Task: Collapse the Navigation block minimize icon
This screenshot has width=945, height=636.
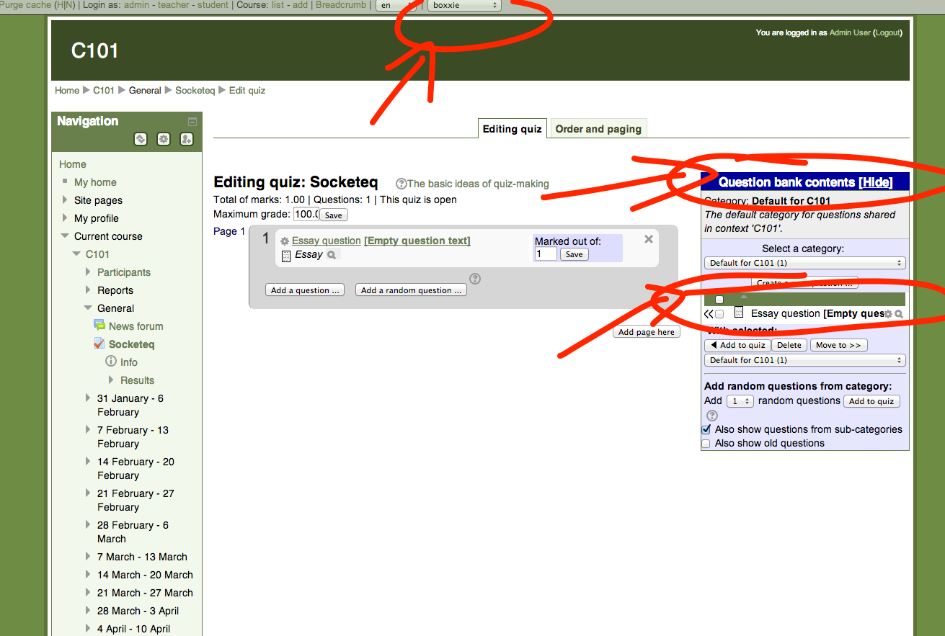Action: tap(192, 122)
